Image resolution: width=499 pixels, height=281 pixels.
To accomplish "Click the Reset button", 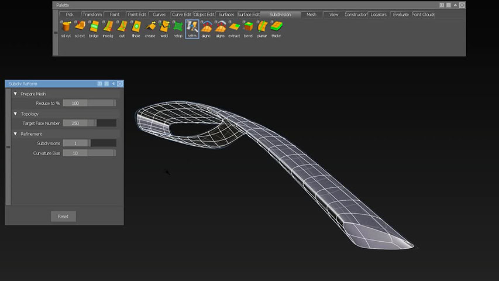I will coord(63,217).
